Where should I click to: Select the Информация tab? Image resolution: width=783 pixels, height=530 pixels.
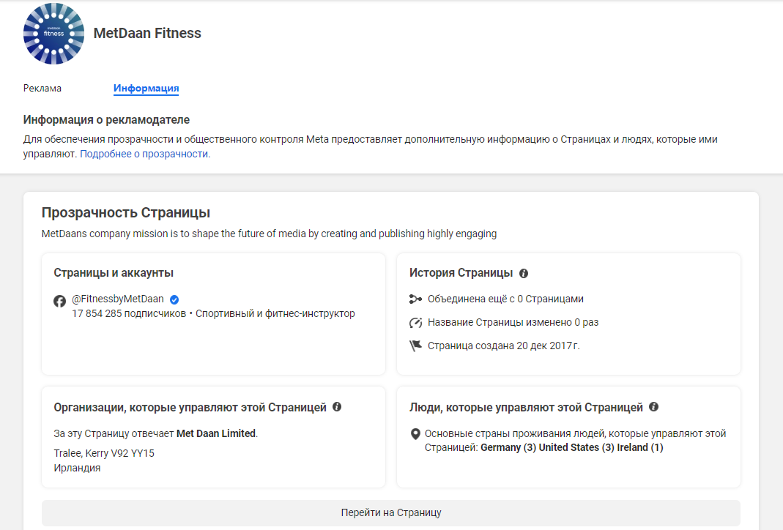tap(146, 89)
